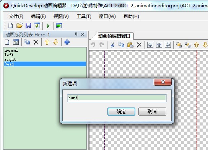
Task: Click the second alignment icon in frame toolbar
Action: (159, 45)
